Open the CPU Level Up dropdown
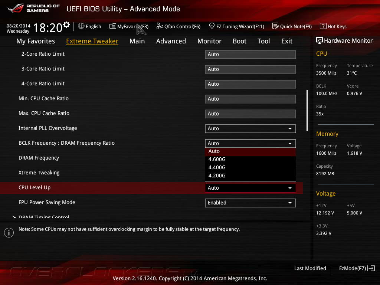Screen dimensions: 380x285 point(250,188)
